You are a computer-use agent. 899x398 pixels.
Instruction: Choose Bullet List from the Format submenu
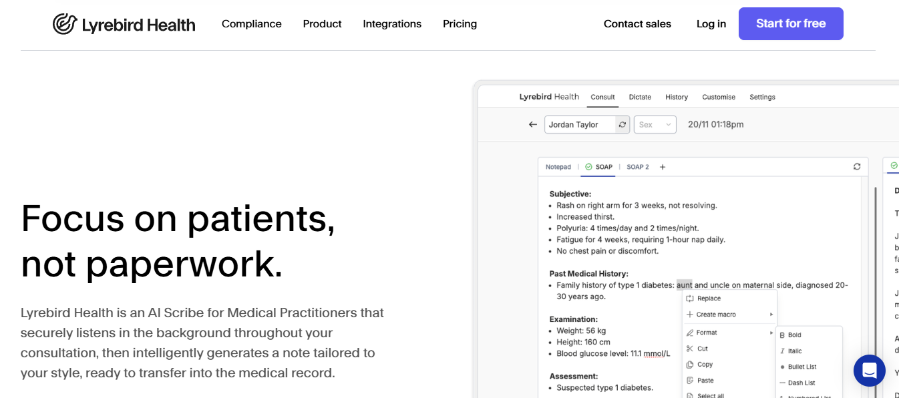coord(801,367)
